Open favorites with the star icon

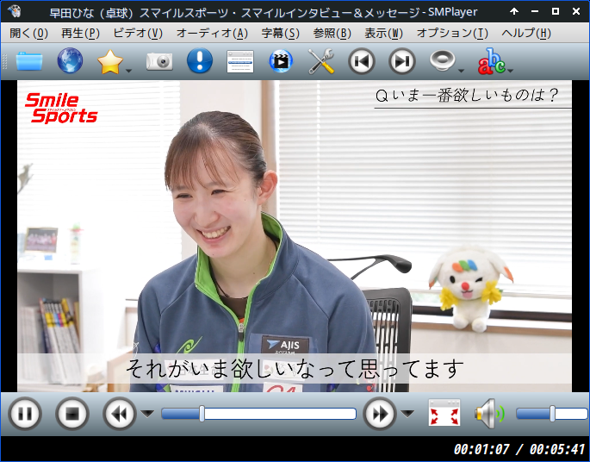pyautogui.click(x=110, y=61)
